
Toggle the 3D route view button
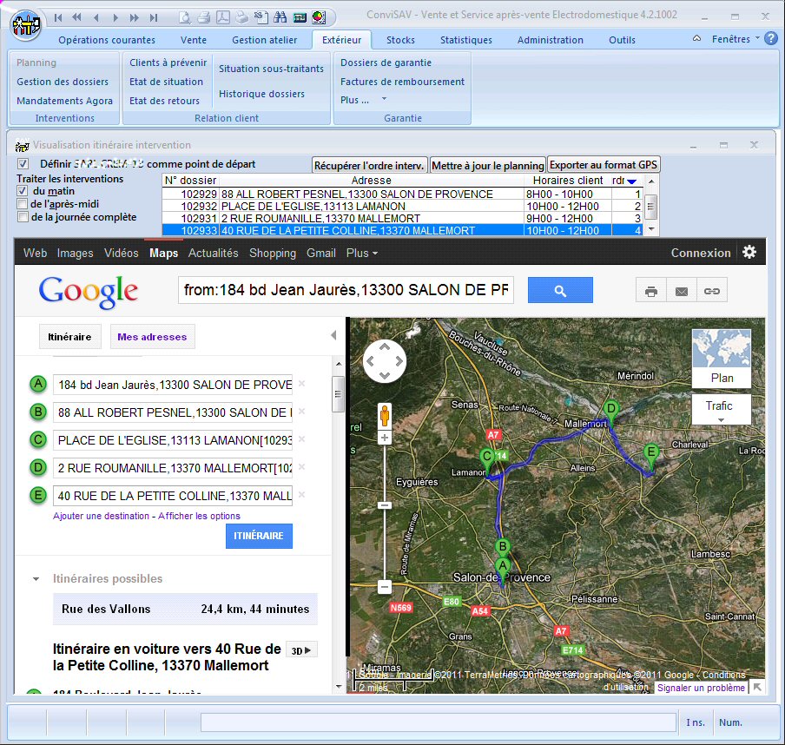301,649
